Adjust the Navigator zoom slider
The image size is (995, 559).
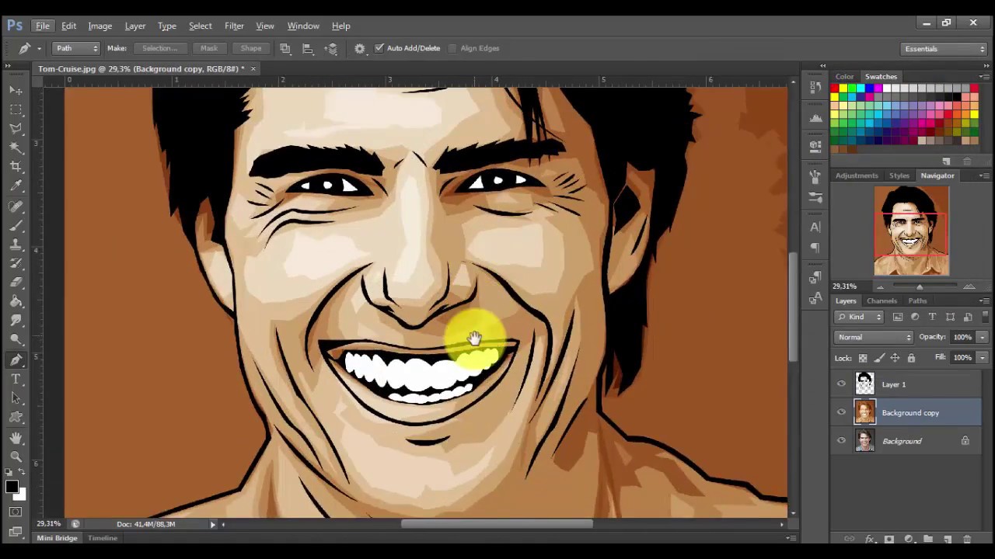pos(920,287)
